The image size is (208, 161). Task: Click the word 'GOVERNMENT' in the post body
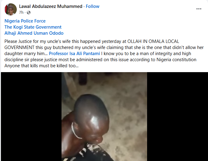(19, 47)
